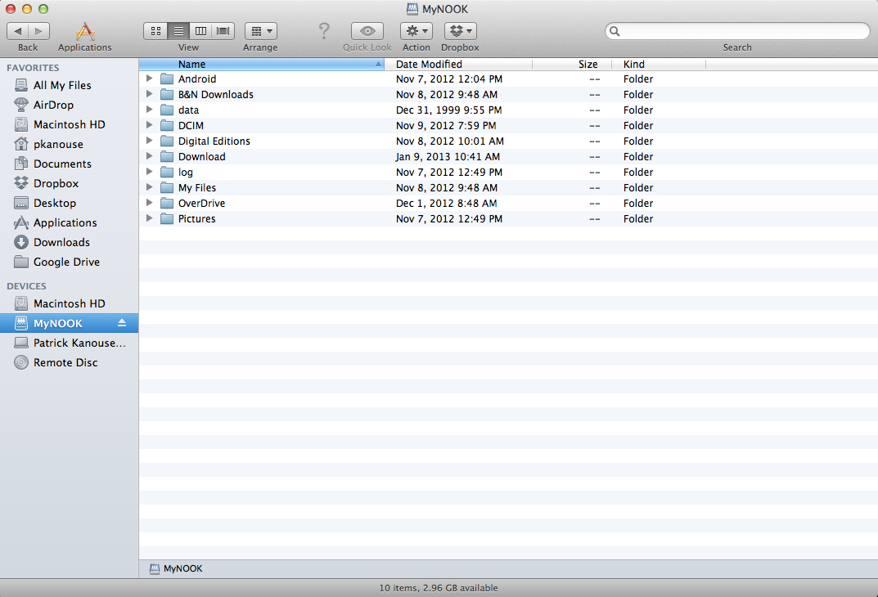Viewport: 878px width, 597px height.
Task: Click the FAVORITES section header
Action: pos(33,68)
